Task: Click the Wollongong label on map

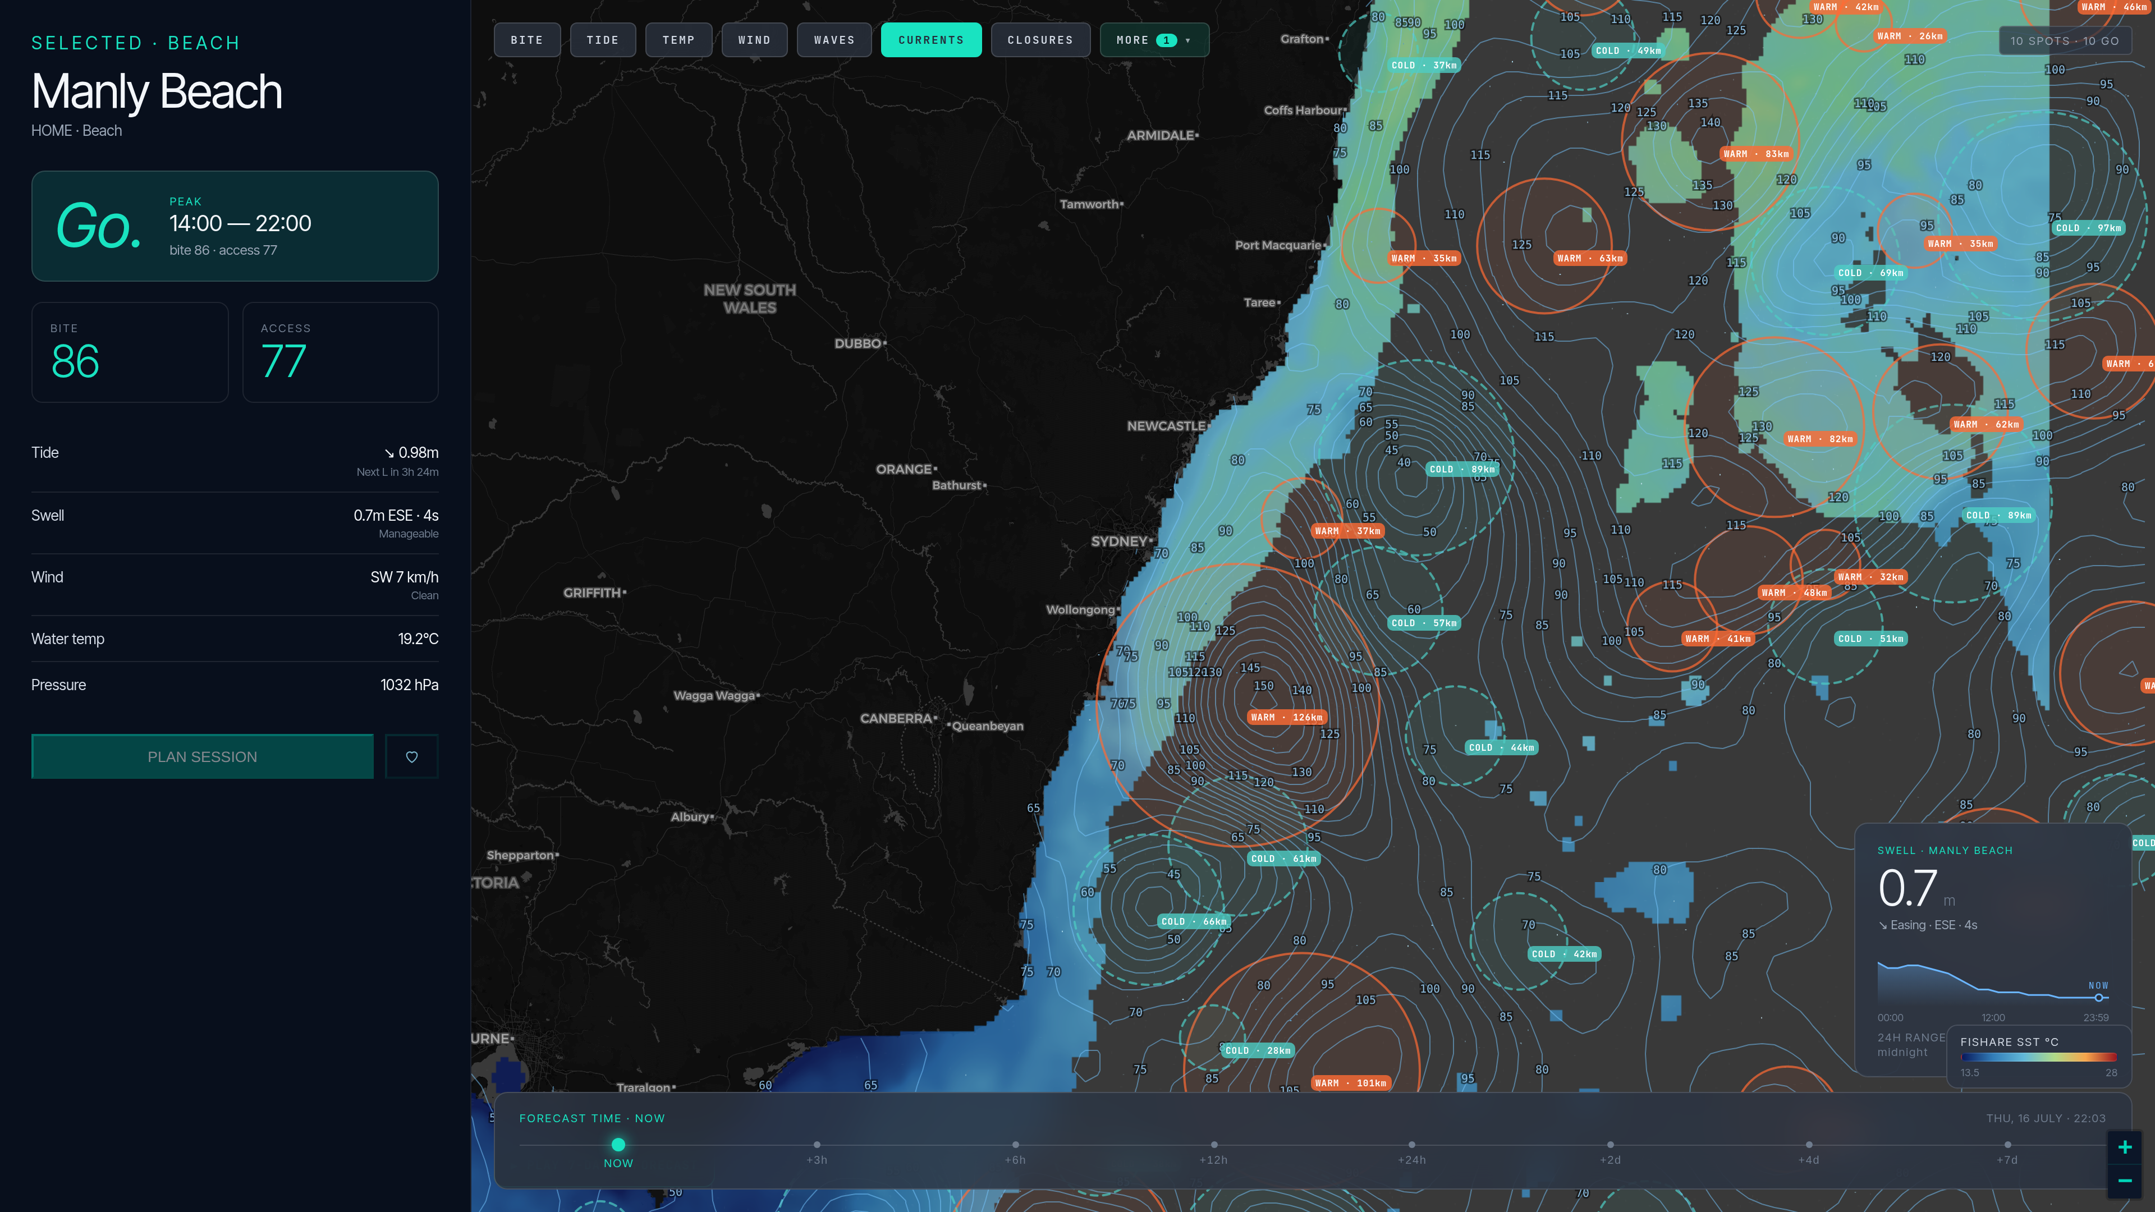Action: click(1080, 610)
